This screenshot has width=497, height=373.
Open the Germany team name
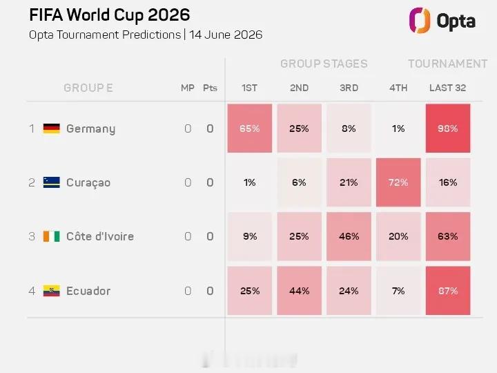(90, 128)
